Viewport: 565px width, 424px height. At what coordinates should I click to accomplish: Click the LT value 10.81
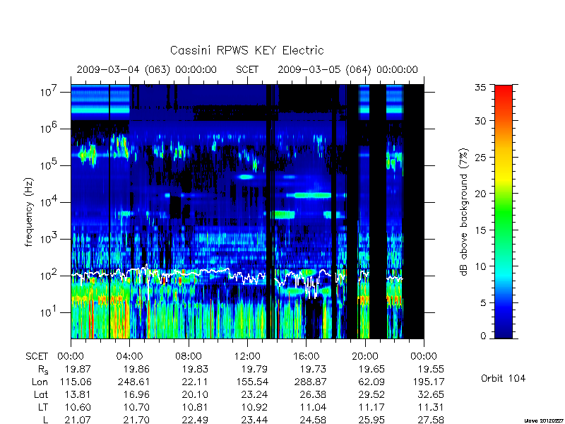[195, 407]
